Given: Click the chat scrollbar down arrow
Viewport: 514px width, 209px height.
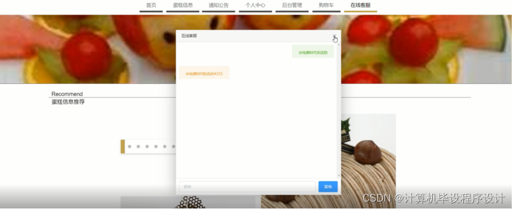Looking at the screenshot, I should pos(339,176).
